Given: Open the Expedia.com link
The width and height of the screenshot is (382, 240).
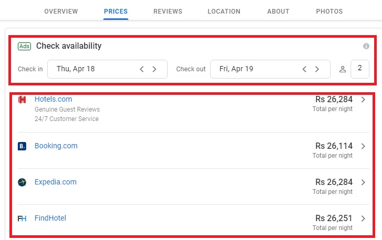Looking at the screenshot, I should (x=56, y=182).
